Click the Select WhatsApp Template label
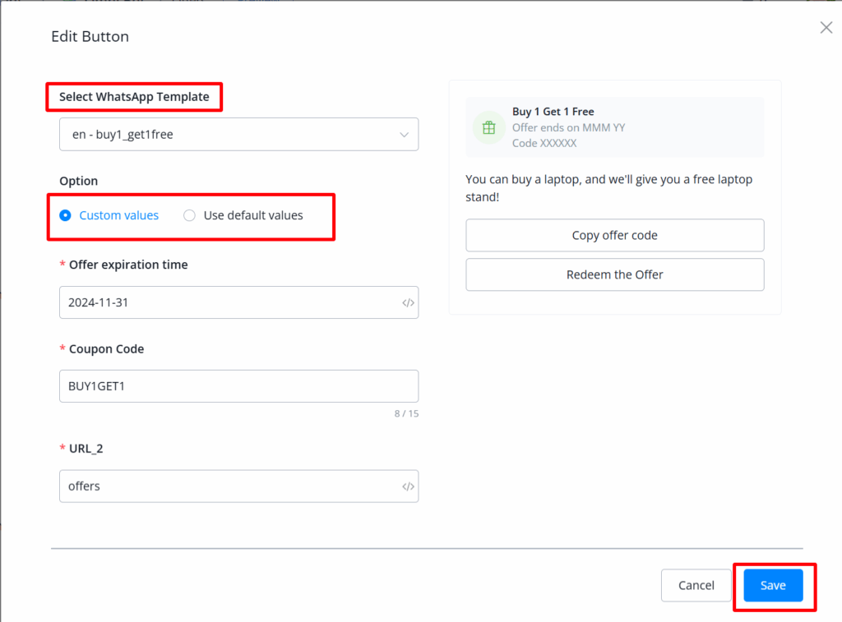842x622 pixels. [x=134, y=97]
